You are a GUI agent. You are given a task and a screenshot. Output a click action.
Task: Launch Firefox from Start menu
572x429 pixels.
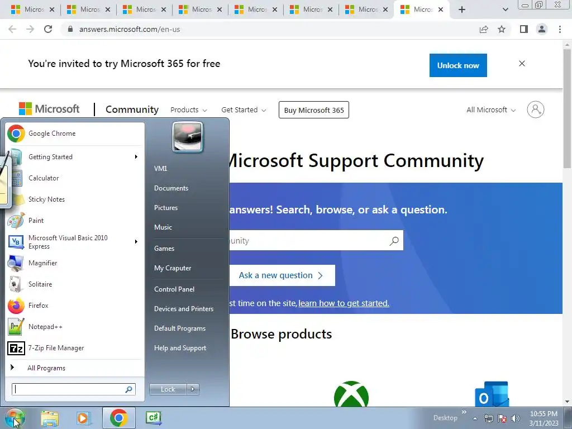[75, 306]
